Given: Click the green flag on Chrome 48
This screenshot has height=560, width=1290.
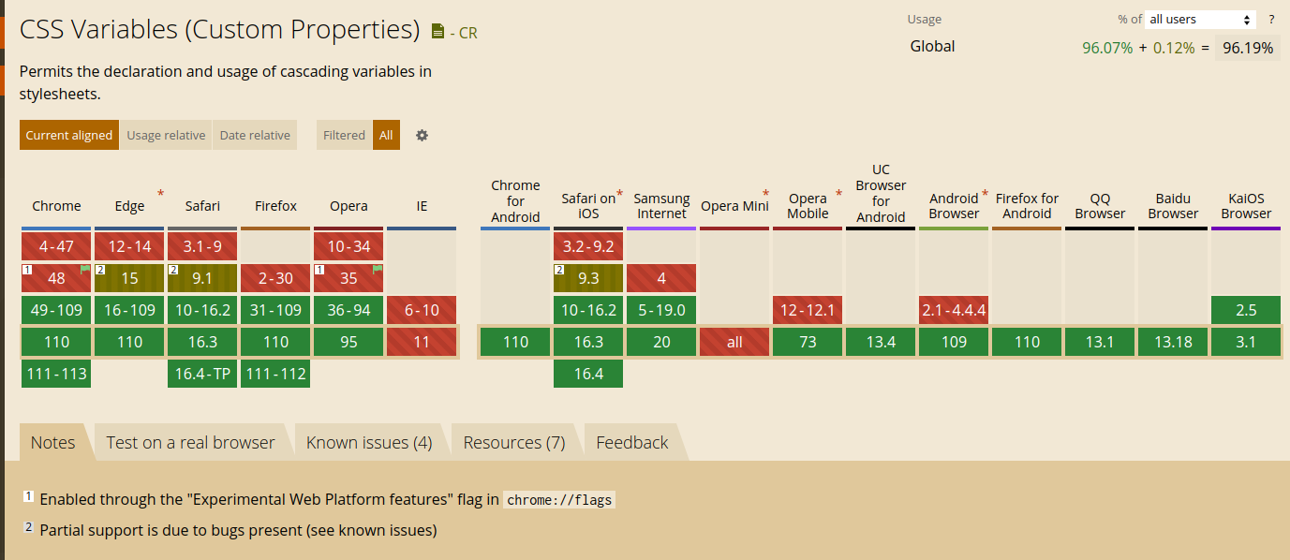Looking at the screenshot, I should coord(85,269).
